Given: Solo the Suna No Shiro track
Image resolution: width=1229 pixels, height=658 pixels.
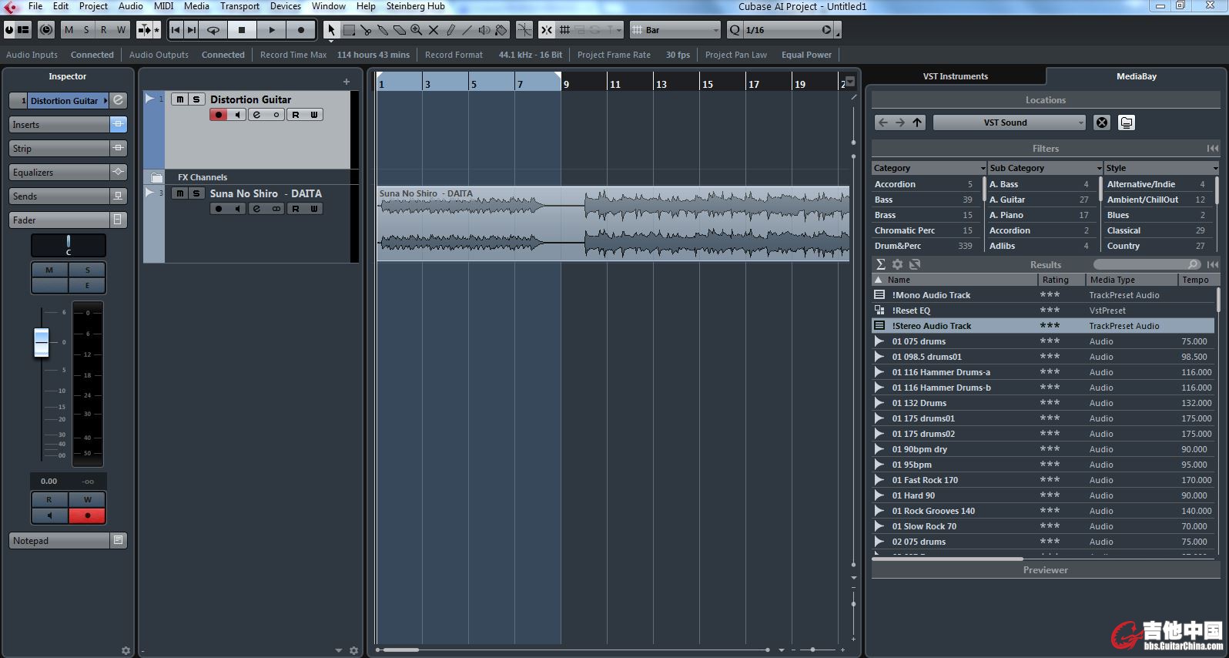Looking at the screenshot, I should tap(196, 193).
